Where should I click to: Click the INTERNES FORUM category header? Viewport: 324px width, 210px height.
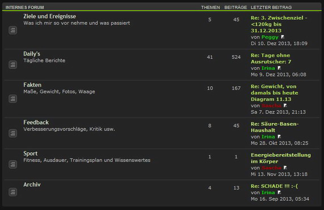coord(24,7)
